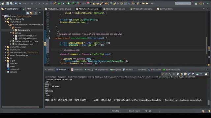Expand the Spring Elements node
Image resolution: width=211 pixels, height=118 pixels.
(6, 19)
